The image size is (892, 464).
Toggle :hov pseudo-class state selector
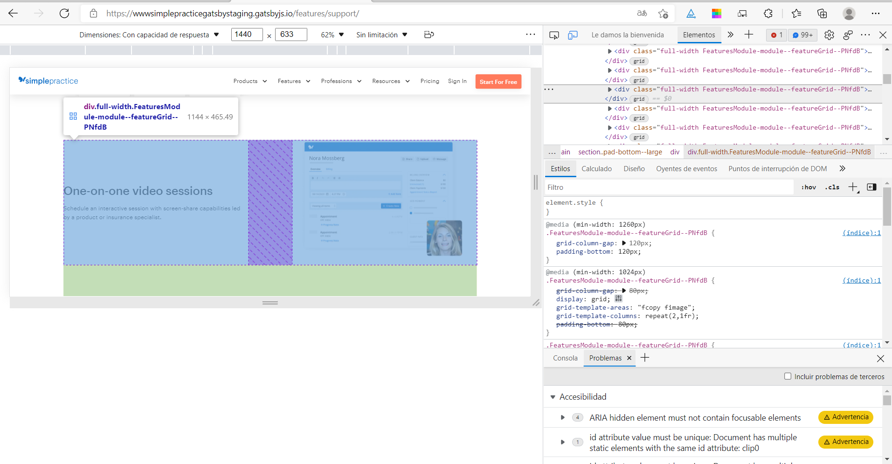809,187
